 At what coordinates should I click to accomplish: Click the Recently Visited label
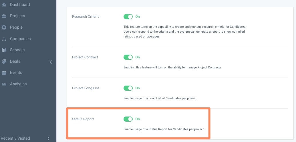[x=15, y=138]
